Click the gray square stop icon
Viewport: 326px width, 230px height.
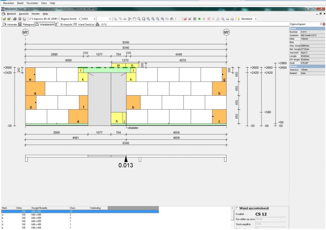(x=195, y=19)
